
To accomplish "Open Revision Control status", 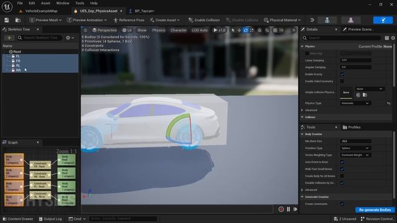I will click(377, 219).
